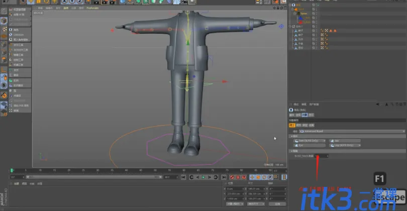The height and width of the screenshot is (211, 407).
Task: Go to the end of the animation
Action: (x=224, y=177)
